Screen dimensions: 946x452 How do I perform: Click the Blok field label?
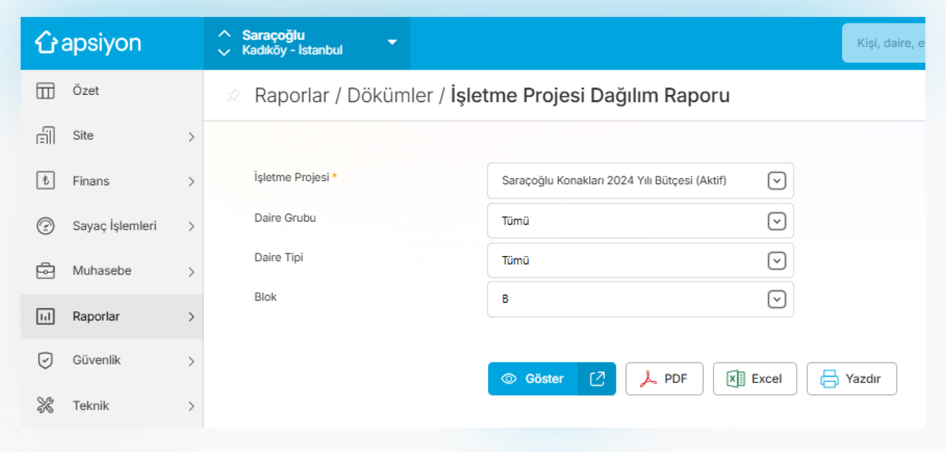[x=266, y=297]
